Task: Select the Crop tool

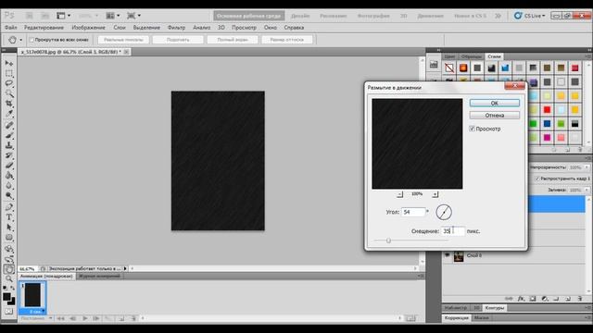Action: (x=9, y=104)
